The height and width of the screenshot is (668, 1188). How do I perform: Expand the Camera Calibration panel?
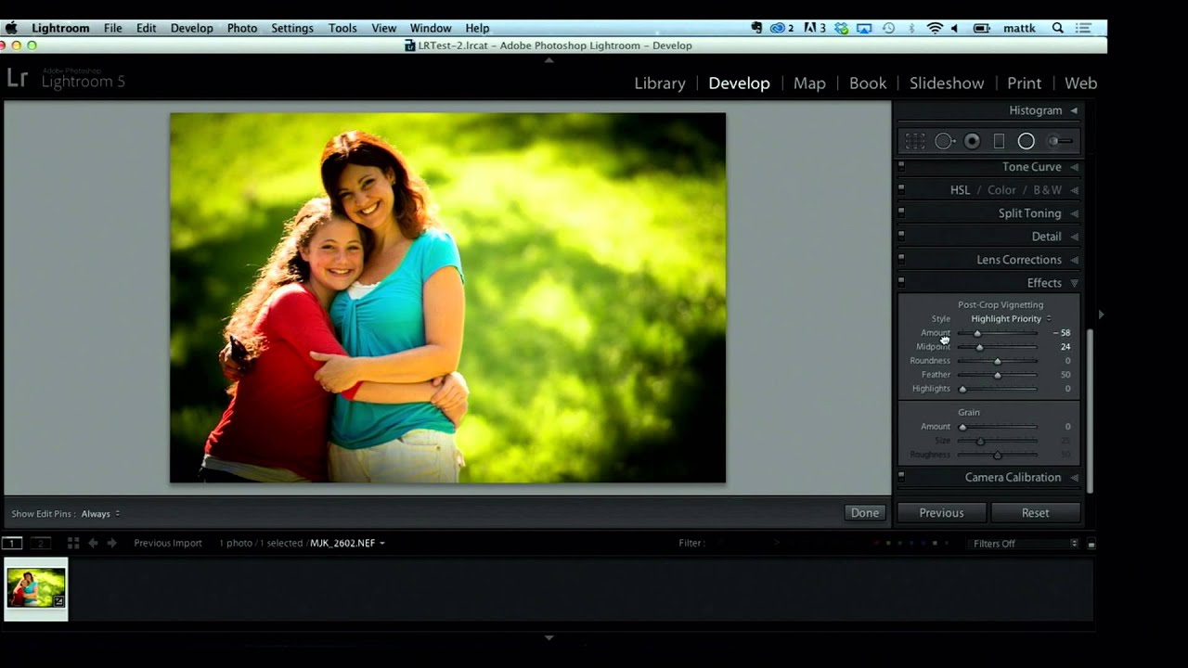pyautogui.click(x=1074, y=478)
